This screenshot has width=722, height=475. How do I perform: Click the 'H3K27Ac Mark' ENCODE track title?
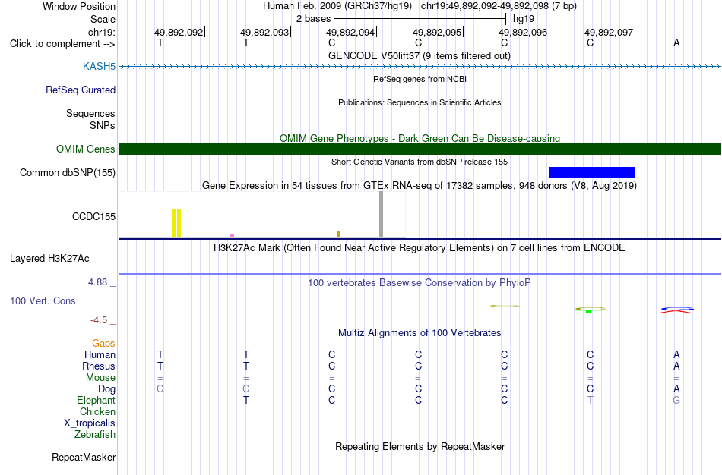pos(420,248)
